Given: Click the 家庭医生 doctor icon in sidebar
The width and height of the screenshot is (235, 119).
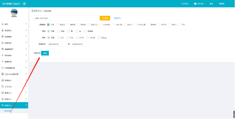Looking at the screenshot, I should click(3, 30).
